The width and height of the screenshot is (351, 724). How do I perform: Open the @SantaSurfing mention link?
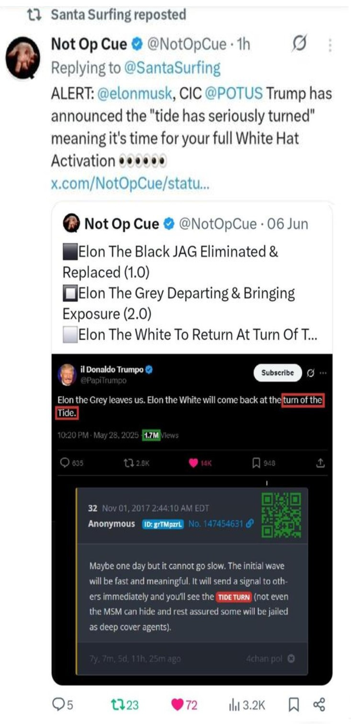pos(172,68)
